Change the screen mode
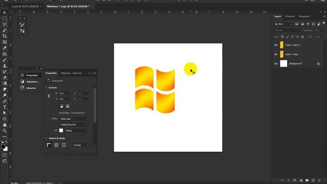 coord(5,161)
